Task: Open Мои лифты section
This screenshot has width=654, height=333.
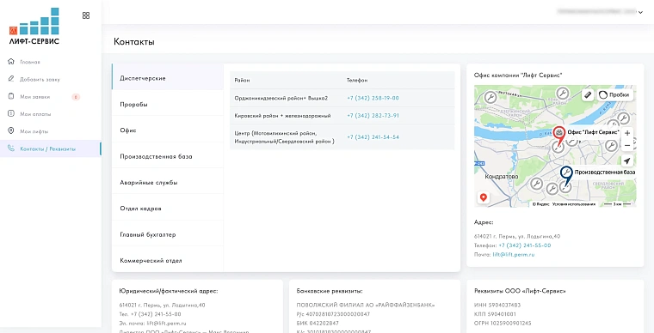Action: (x=34, y=131)
